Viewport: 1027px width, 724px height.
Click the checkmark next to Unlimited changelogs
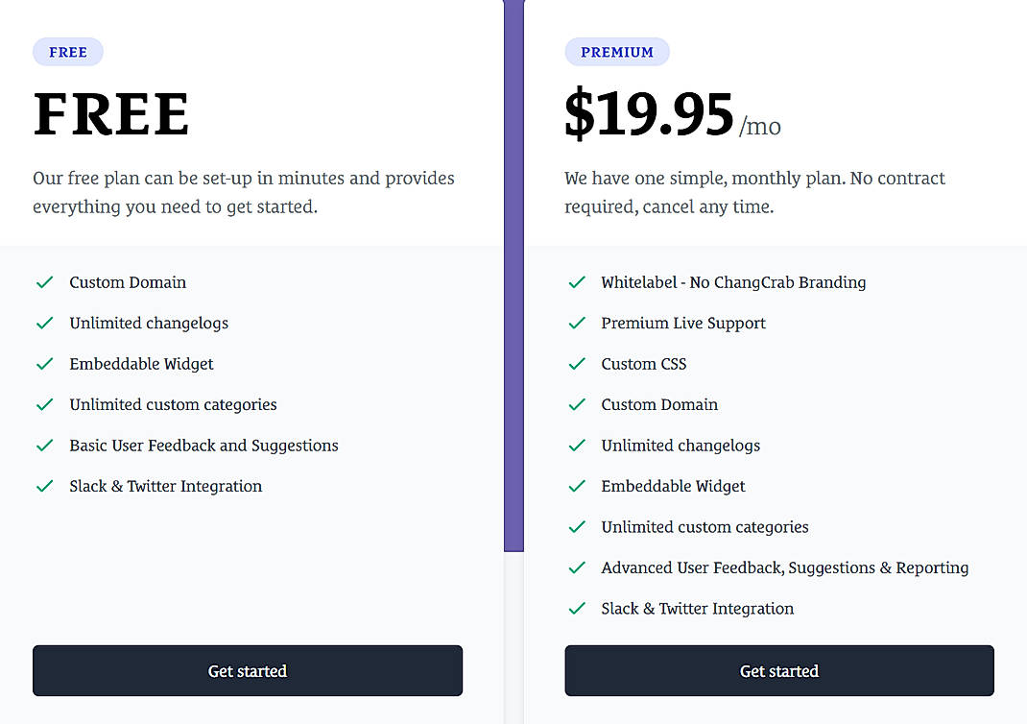(x=44, y=323)
